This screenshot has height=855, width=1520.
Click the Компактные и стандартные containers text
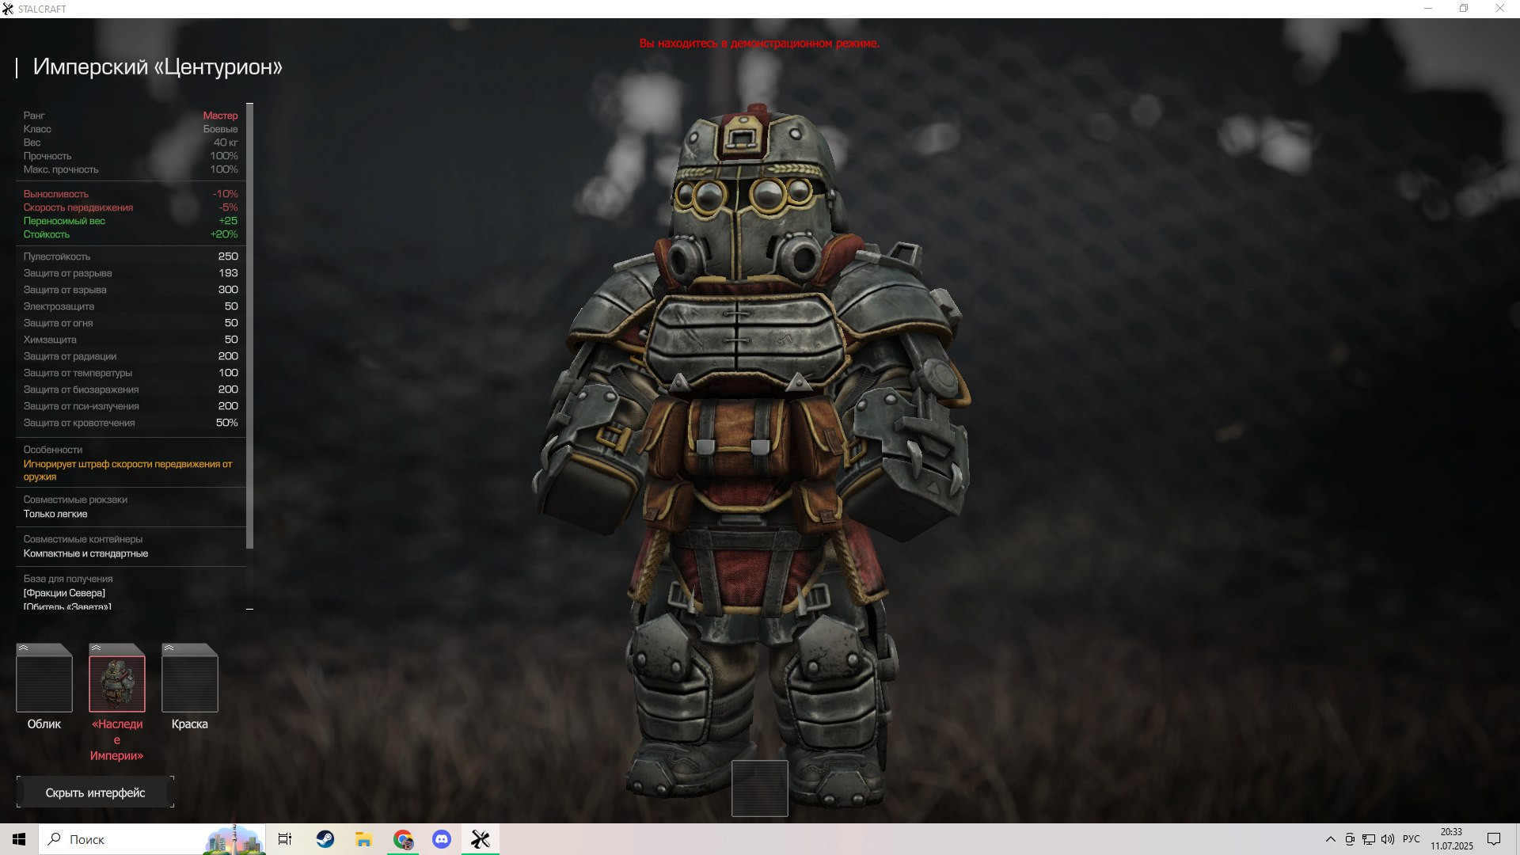(x=85, y=553)
